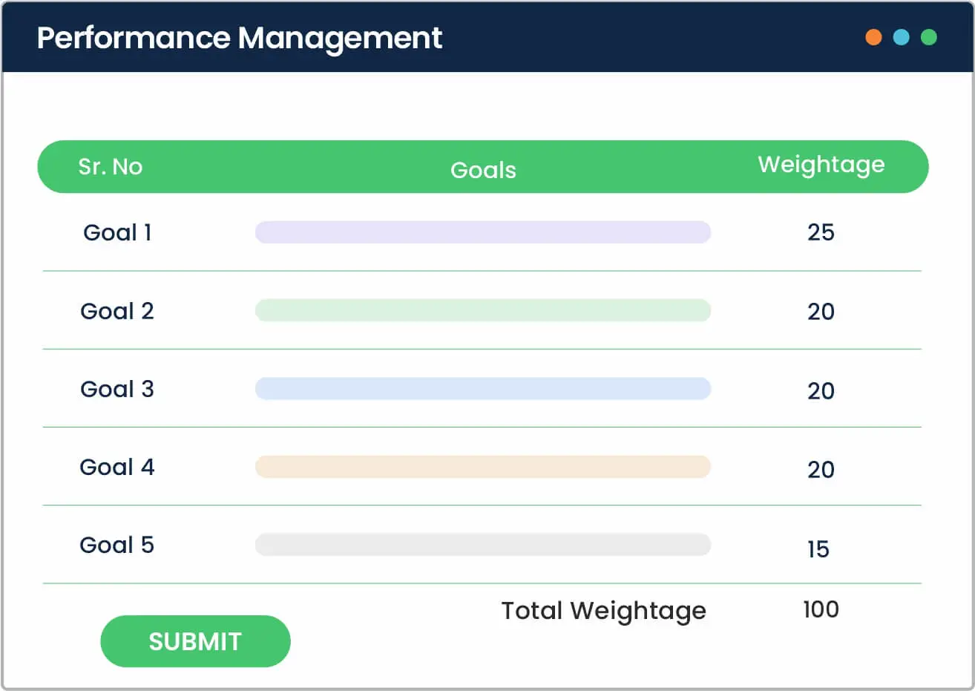Click the Sr. No column header
Screen dimensions: 975x691
[111, 166]
